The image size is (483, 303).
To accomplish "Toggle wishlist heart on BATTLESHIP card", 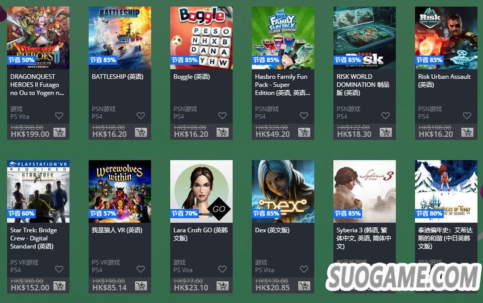I will point(141,116).
